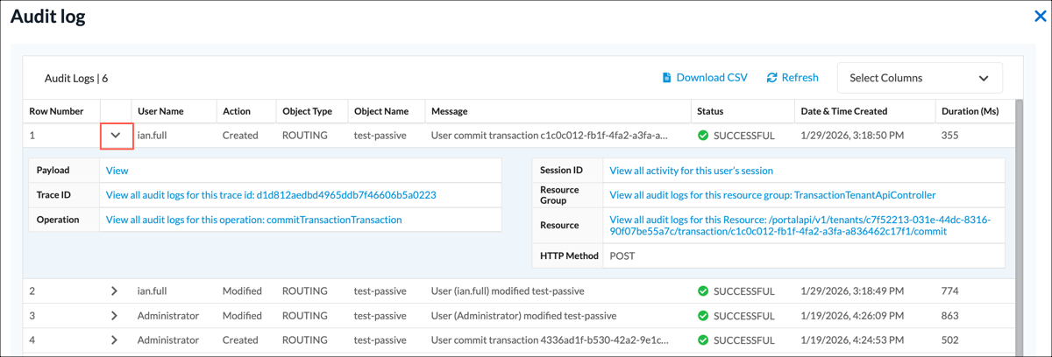Click the ROUTING object type in row 4

click(x=304, y=339)
